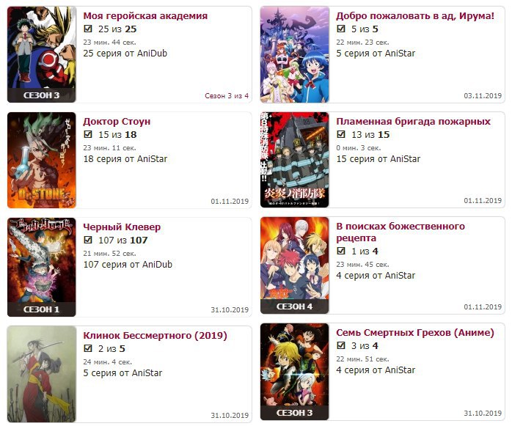Open the Ирума poster thumbnail
Viewport: 523px width, 426px height.
(295, 55)
